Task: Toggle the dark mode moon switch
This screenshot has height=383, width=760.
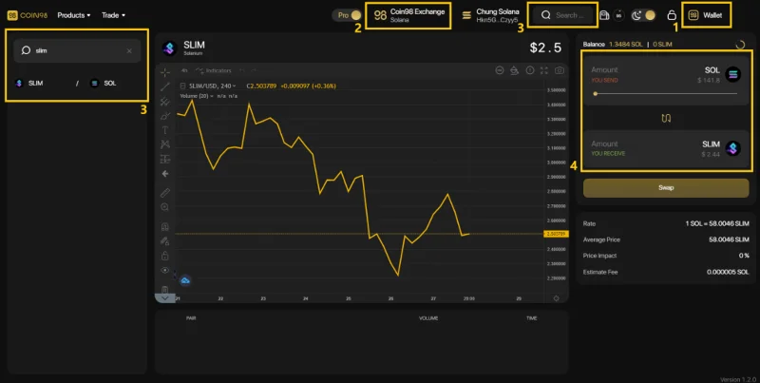Action: pos(643,15)
